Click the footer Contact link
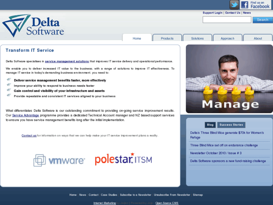 [x=94, y=195]
